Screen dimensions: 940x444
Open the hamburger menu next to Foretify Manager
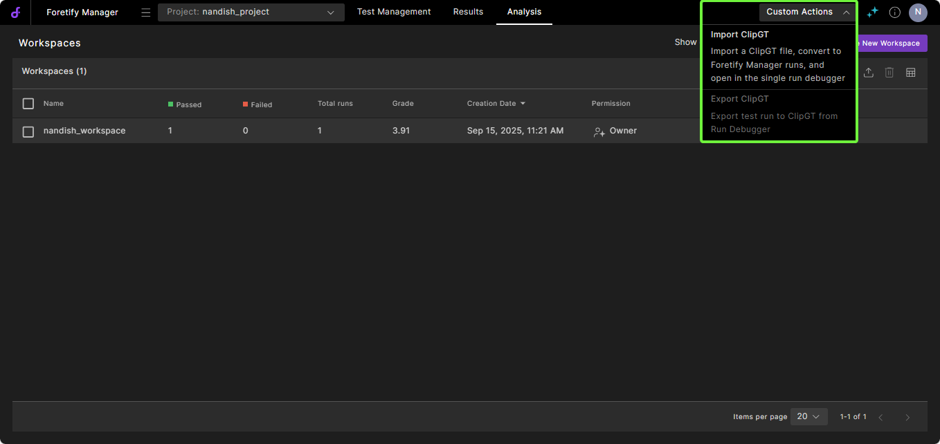tap(145, 12)
